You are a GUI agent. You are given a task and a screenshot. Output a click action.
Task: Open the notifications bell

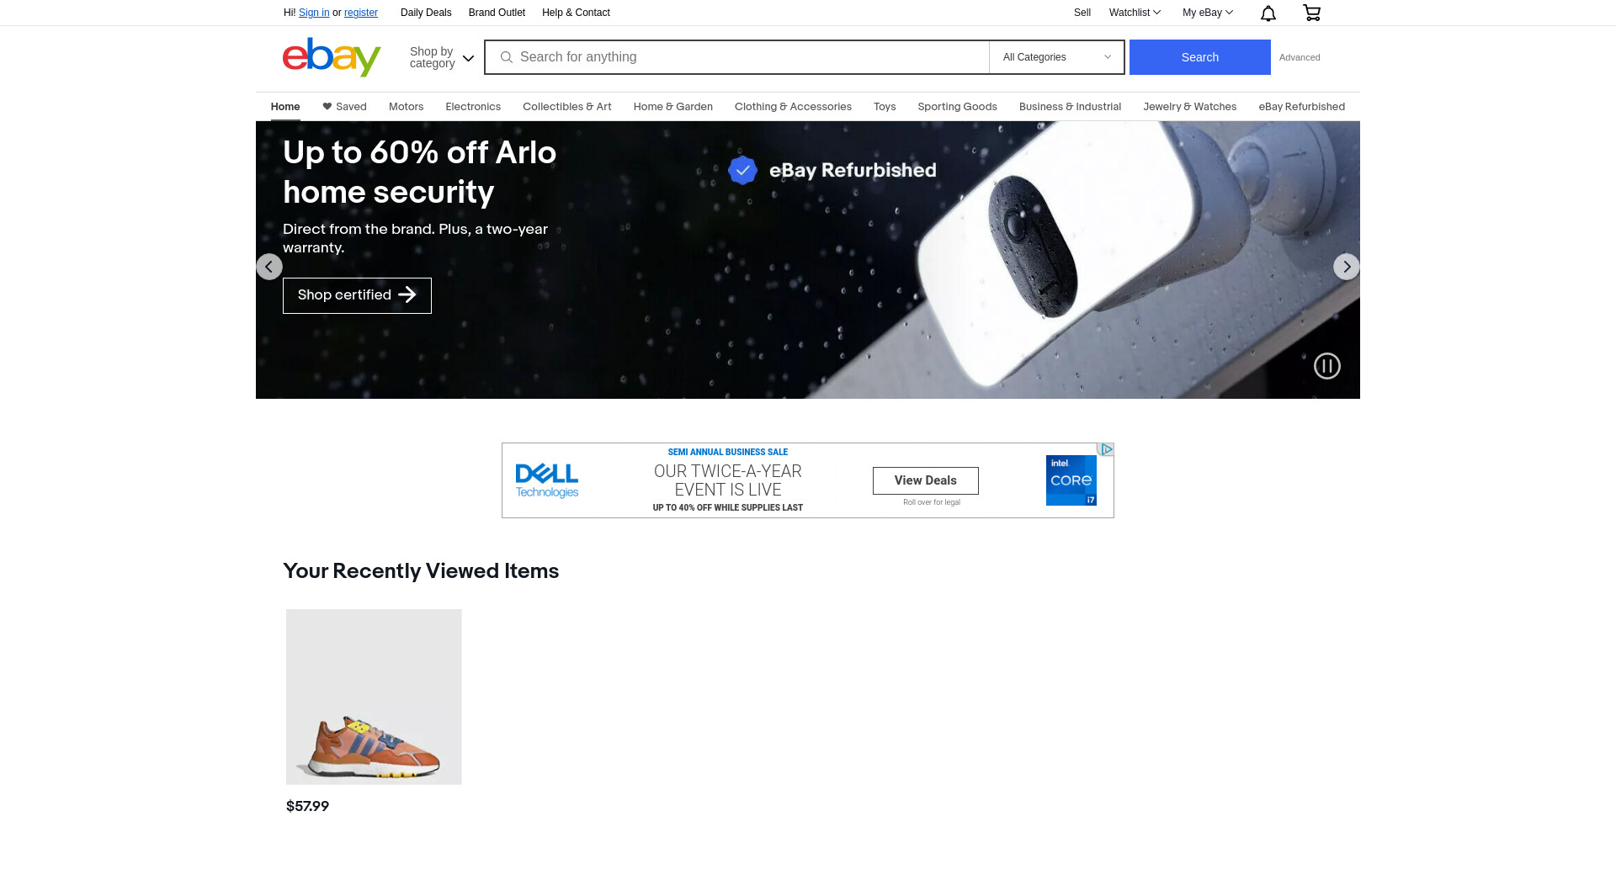click(x=1268, y=13)
